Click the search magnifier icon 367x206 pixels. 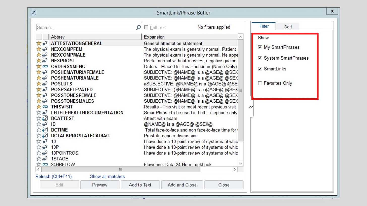(139, 27)
